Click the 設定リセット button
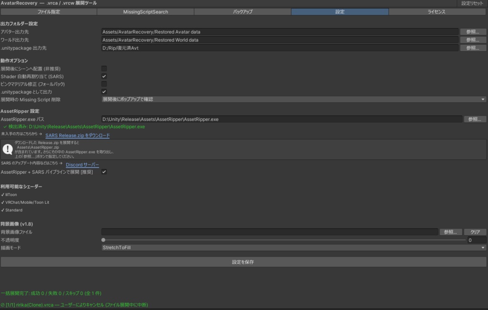 point(472,3)
